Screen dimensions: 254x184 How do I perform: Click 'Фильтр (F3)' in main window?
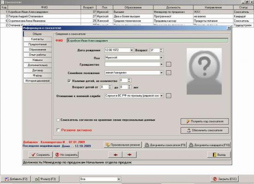pyautogui.click(x=46, y=179)
